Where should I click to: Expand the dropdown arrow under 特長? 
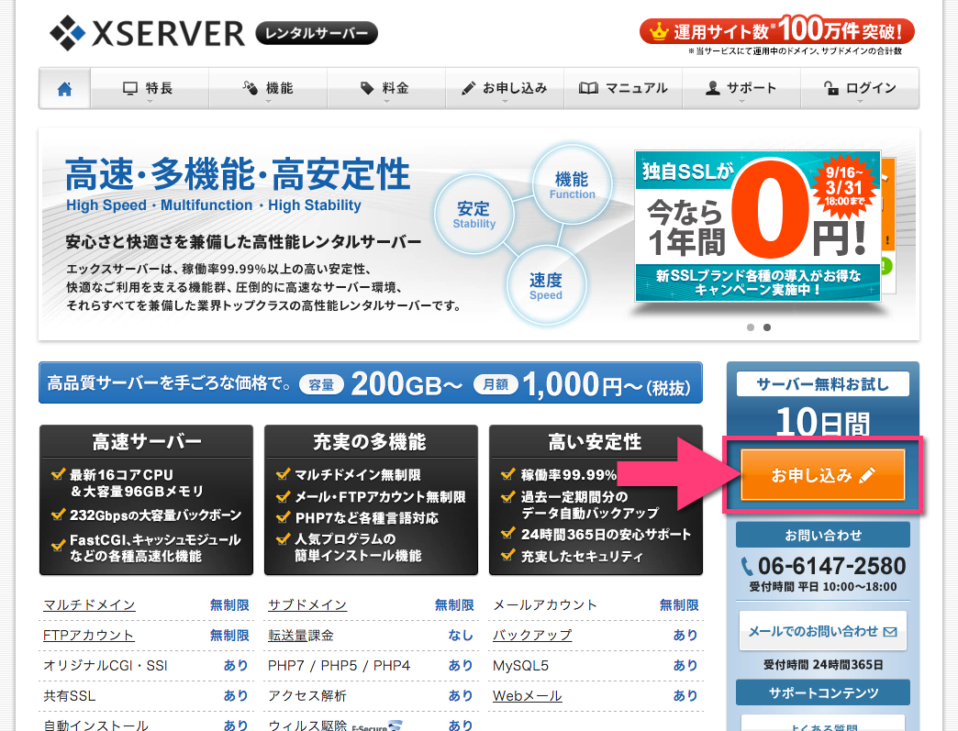tap(150, 102)
